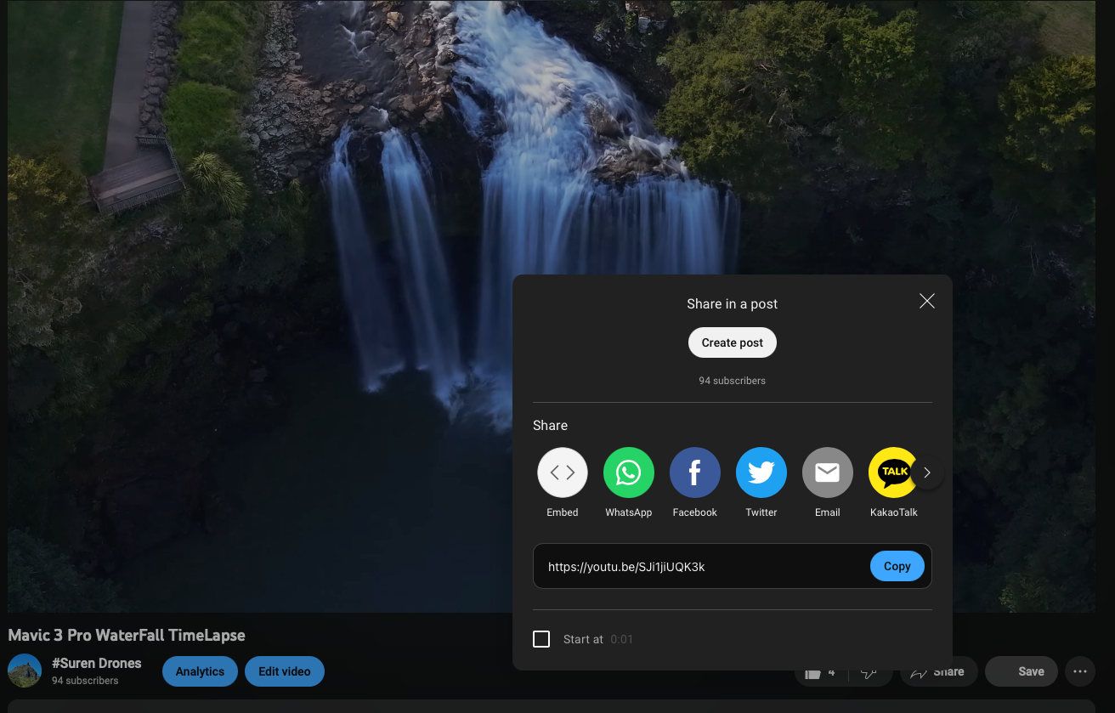Close the share dialog
Viewport: 1115px width, 713px height.
tap(927, 301)
